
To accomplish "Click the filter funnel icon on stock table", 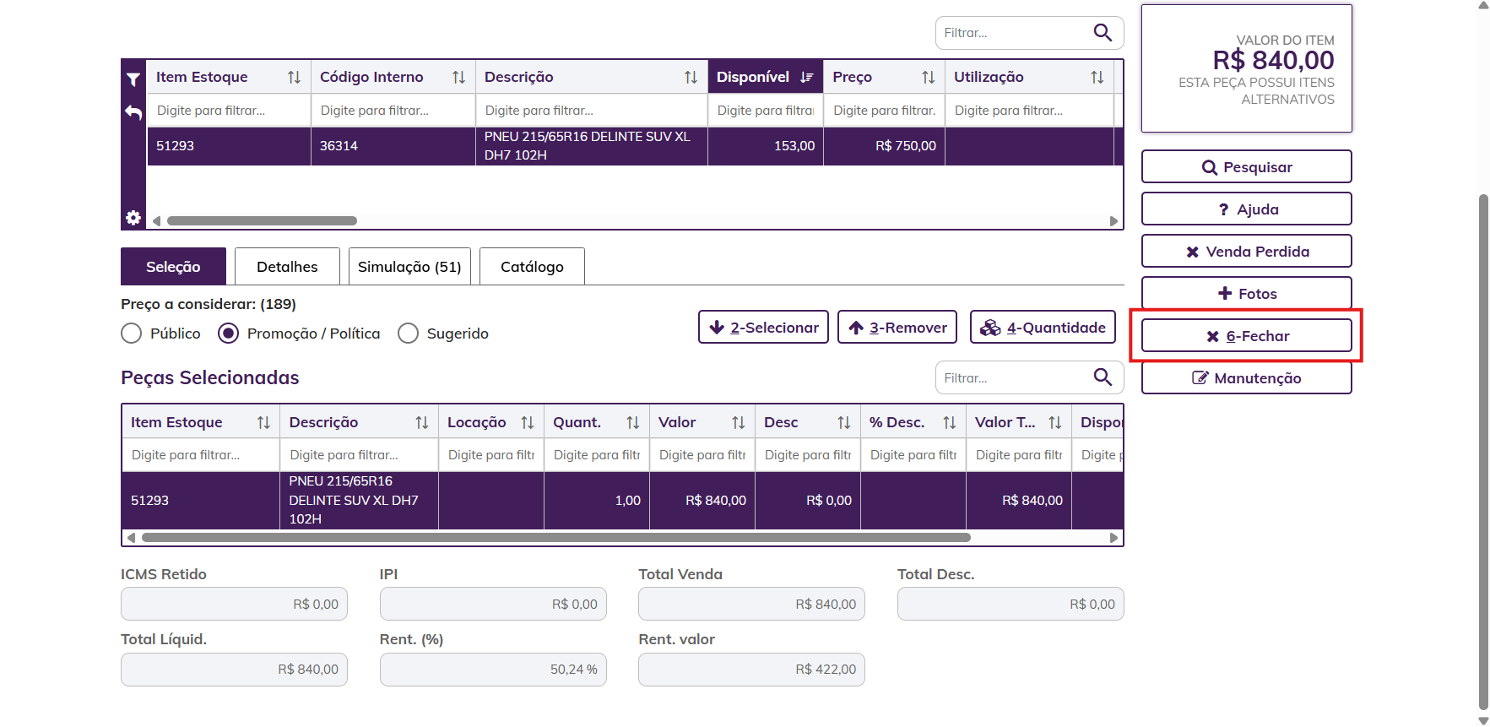I will pos(133,79).
